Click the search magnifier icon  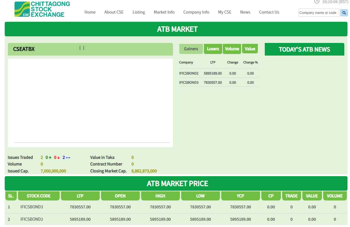[x=344, y=13]
